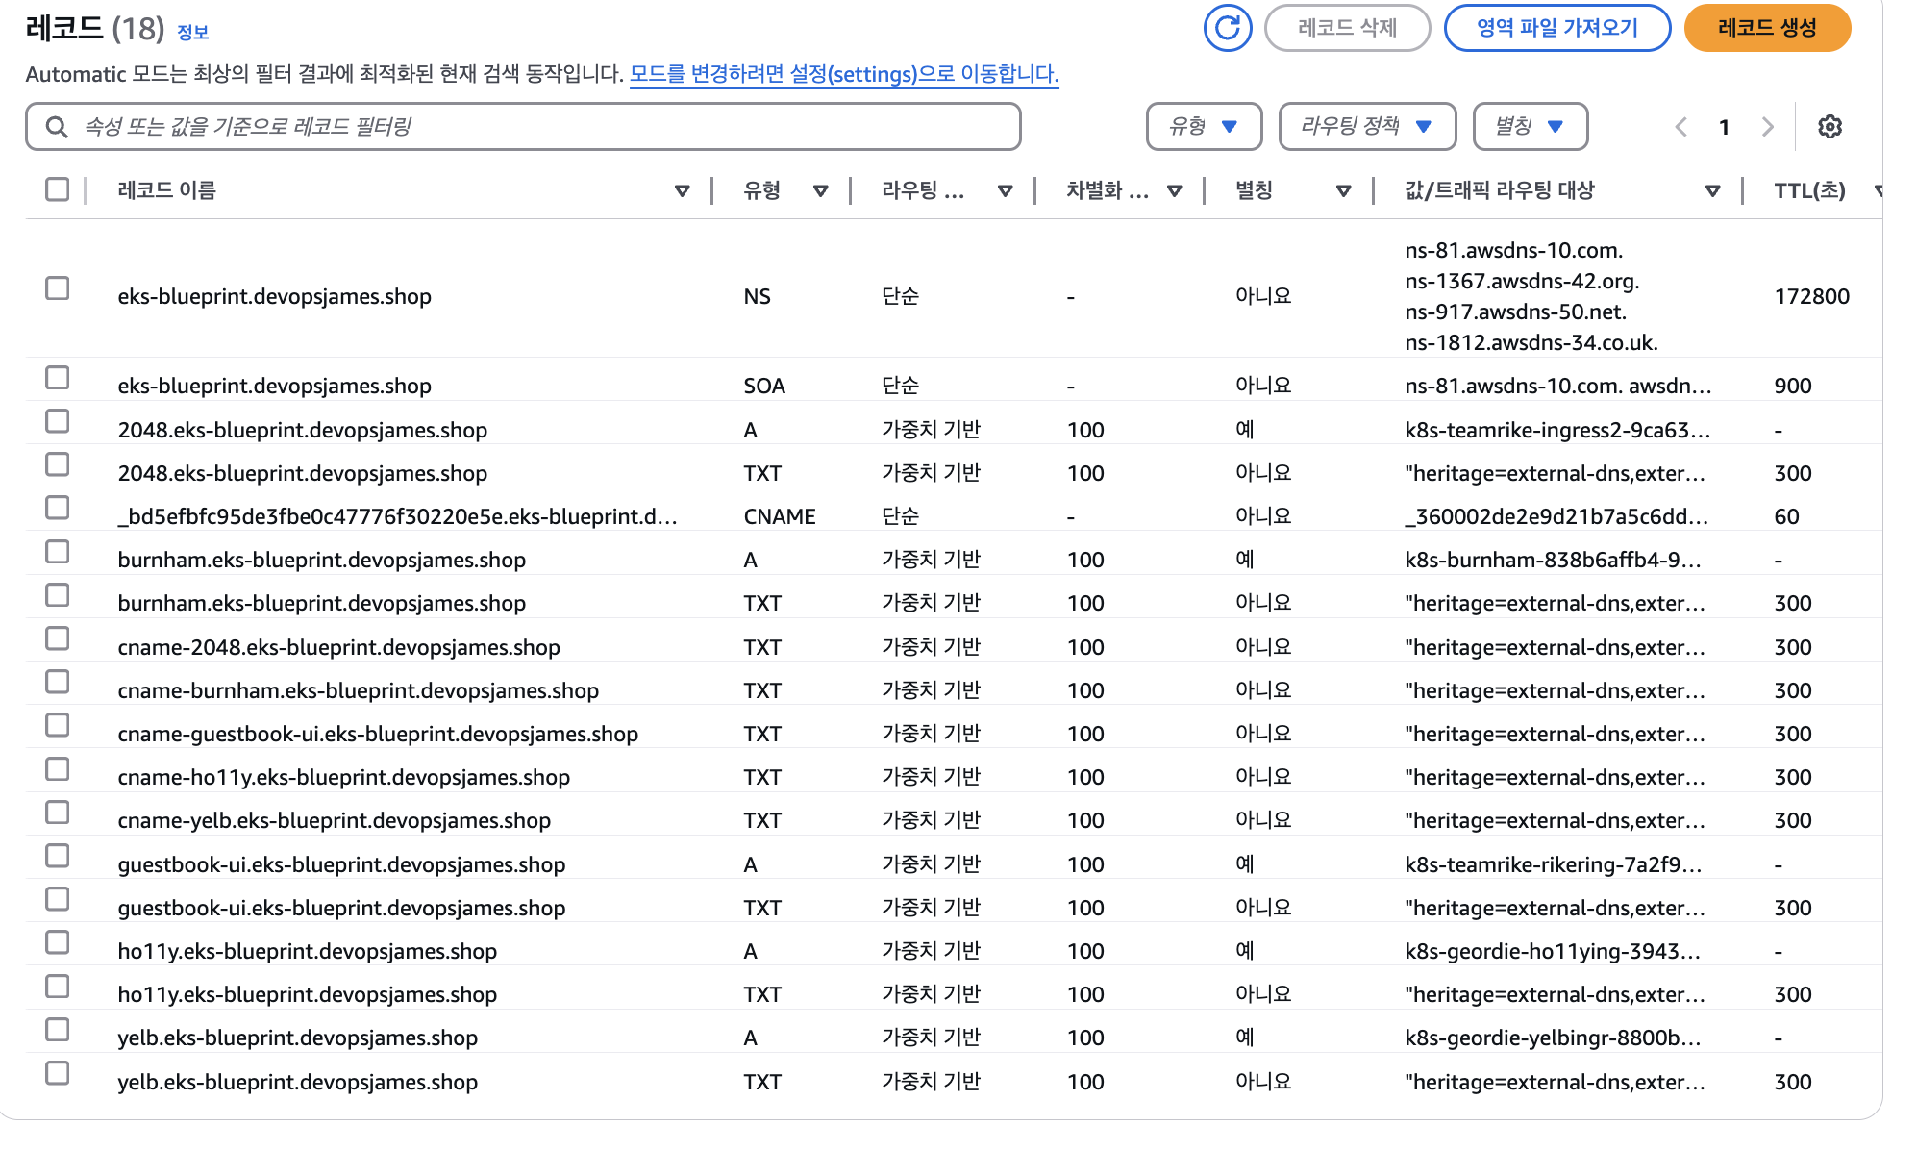Viewport: 1917px width, 1150px height.
Task: Select the eks-blueprint SOA record checkbox
Action: tap(58, 378)
